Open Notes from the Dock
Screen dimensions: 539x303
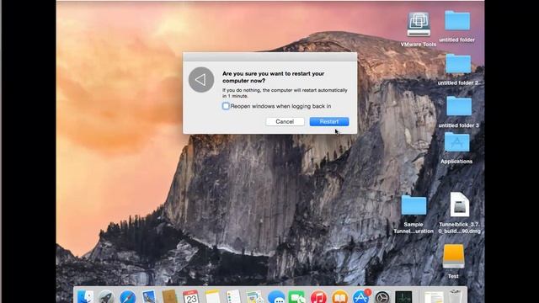[x=212, y=297]
